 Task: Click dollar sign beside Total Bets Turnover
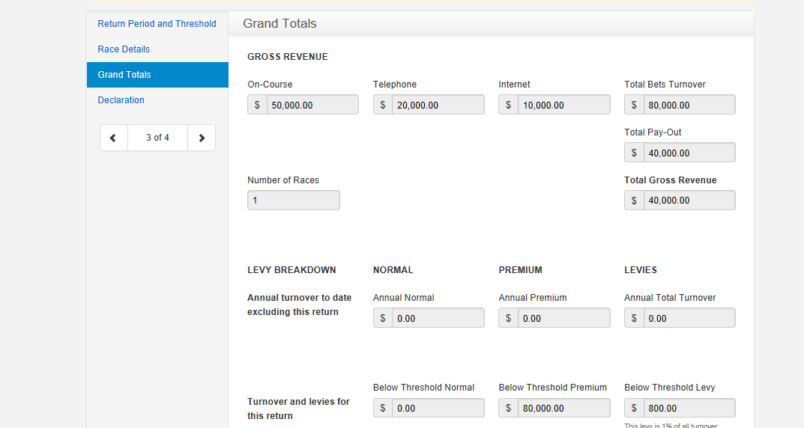point(634,105)
